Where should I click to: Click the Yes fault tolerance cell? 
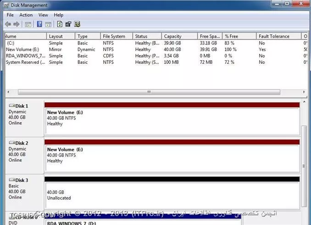pos(262,50)
